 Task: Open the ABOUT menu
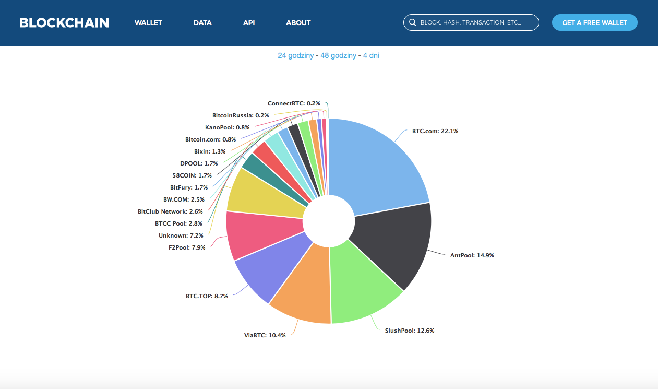[x=298, y=23]
